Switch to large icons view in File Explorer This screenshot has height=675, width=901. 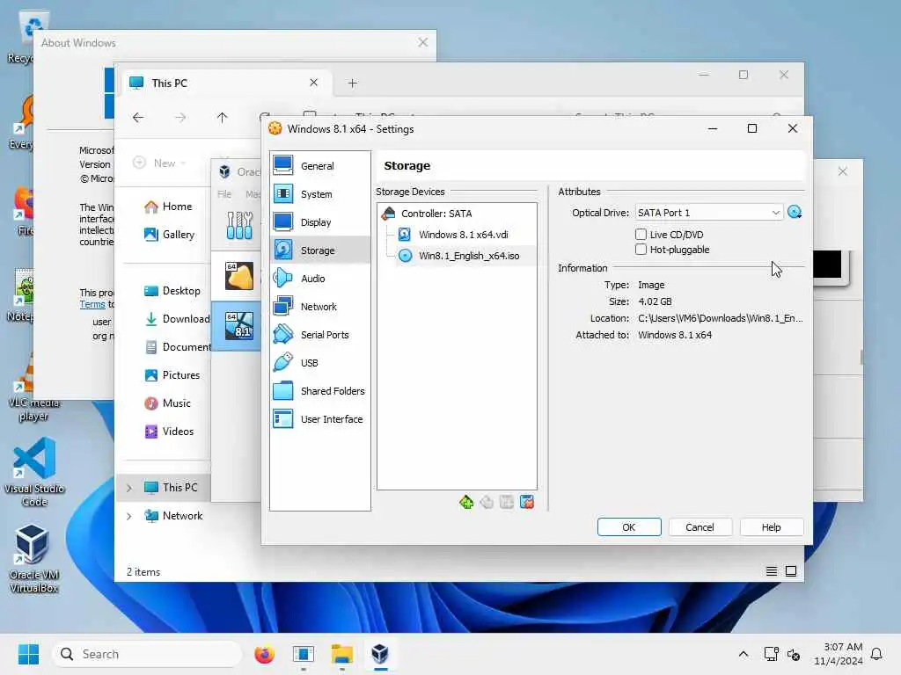(x=791, y=571)
